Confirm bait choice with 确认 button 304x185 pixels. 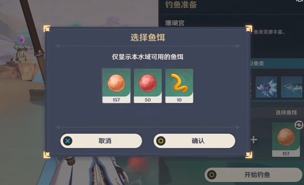[194, 141]
